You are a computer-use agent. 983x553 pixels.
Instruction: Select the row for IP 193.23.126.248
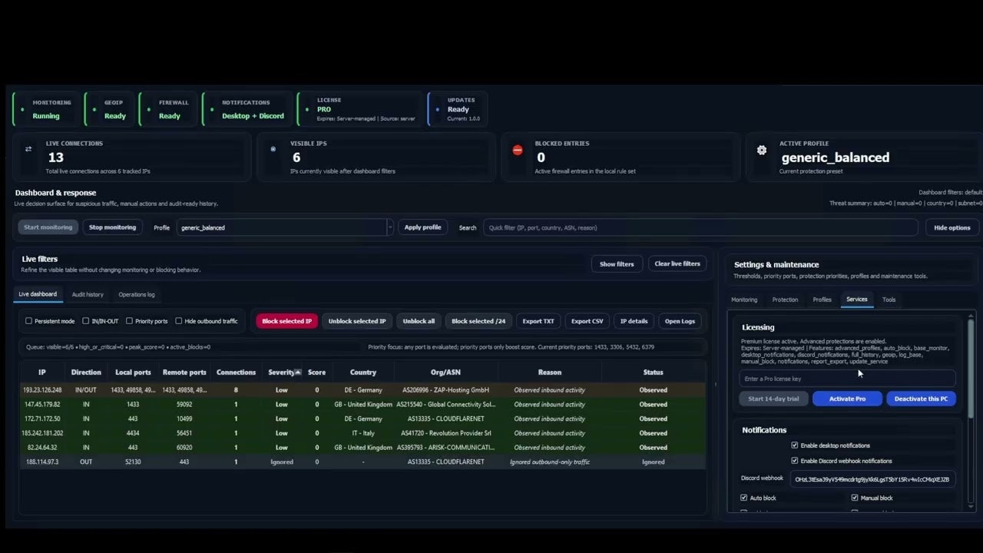362,390
